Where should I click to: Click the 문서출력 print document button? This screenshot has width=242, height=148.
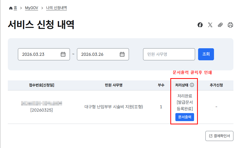[184, 117]
